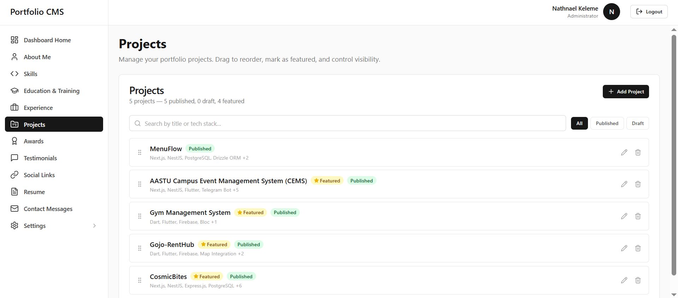Click the Portfolio CMS title
The image size is (678, 298).
[37, 12]
